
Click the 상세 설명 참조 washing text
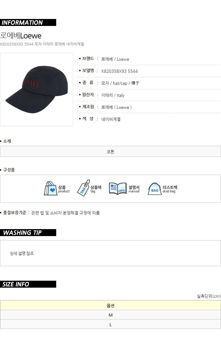pyautogui.click(x=22, y=253)
